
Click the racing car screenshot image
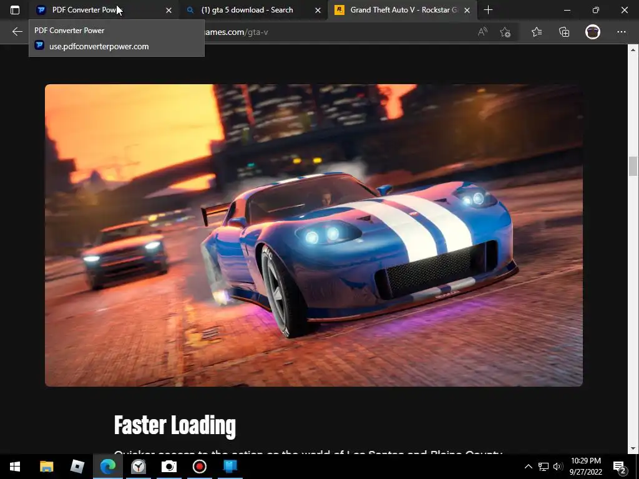(x=314, y=235)
